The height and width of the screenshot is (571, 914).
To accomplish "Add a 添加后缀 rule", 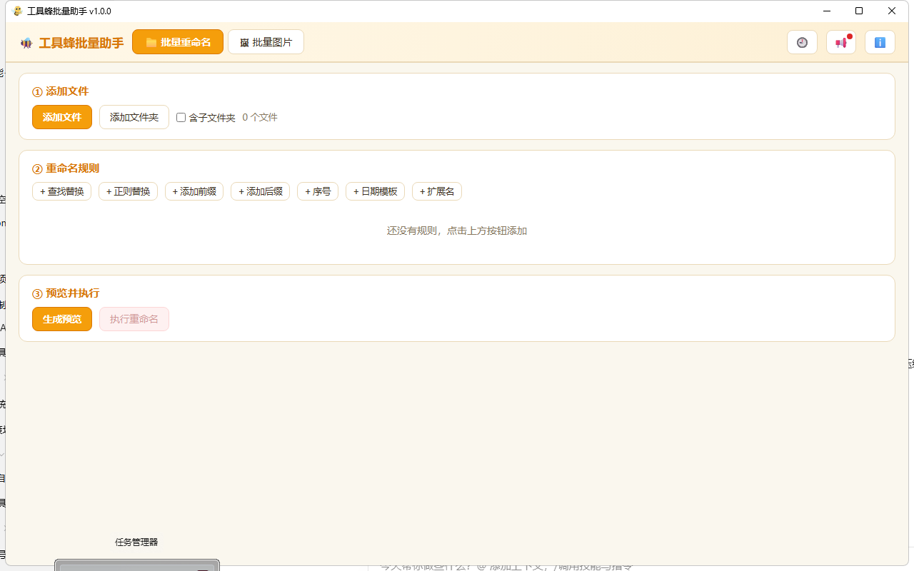I will (260, 191).
